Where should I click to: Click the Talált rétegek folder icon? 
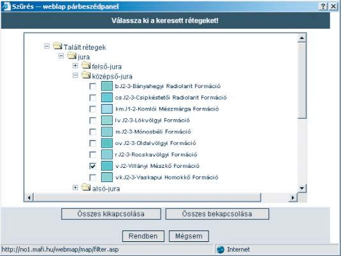coord(57,46)
